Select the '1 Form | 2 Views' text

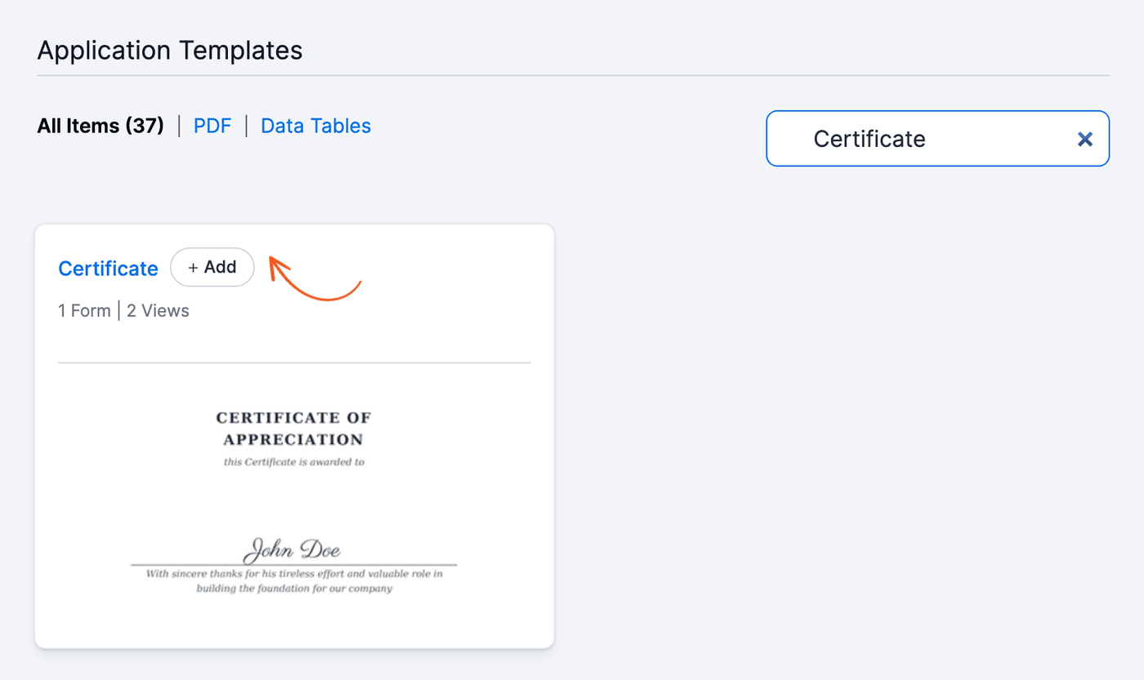123,311
